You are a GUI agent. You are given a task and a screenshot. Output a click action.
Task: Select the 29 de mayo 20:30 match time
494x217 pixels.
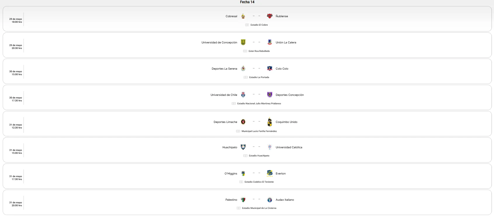16,47
